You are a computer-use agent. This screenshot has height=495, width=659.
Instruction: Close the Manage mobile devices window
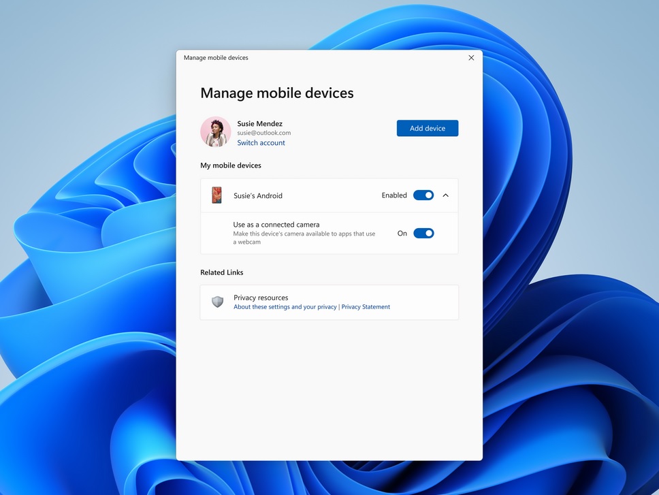click(x=471, y=58)
